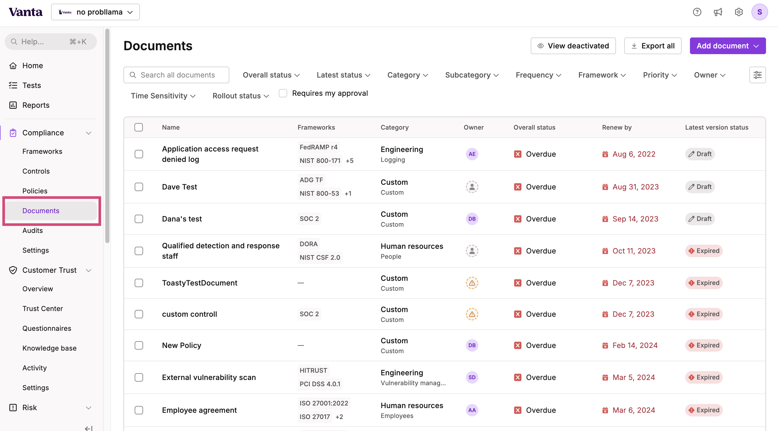The height and width of the screenshot is (431, 778).
Task: Open Priority filter dropdown
Action: pos(660,75)
